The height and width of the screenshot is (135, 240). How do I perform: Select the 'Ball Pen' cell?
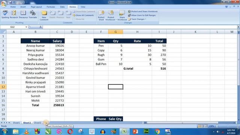point(101,64)
